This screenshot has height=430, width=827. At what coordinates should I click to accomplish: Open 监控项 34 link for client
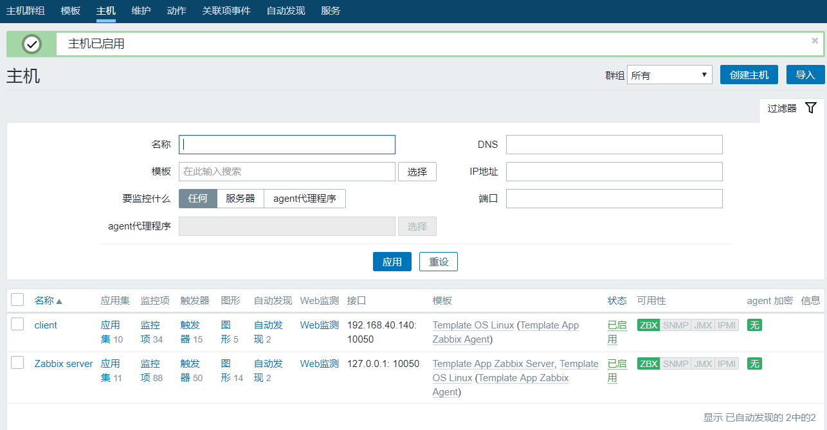pos(152,332)
